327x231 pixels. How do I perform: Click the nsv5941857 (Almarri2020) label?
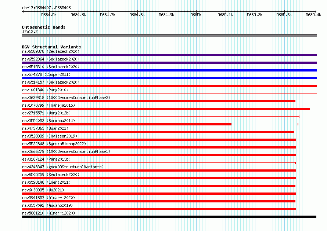click(48, 198)
